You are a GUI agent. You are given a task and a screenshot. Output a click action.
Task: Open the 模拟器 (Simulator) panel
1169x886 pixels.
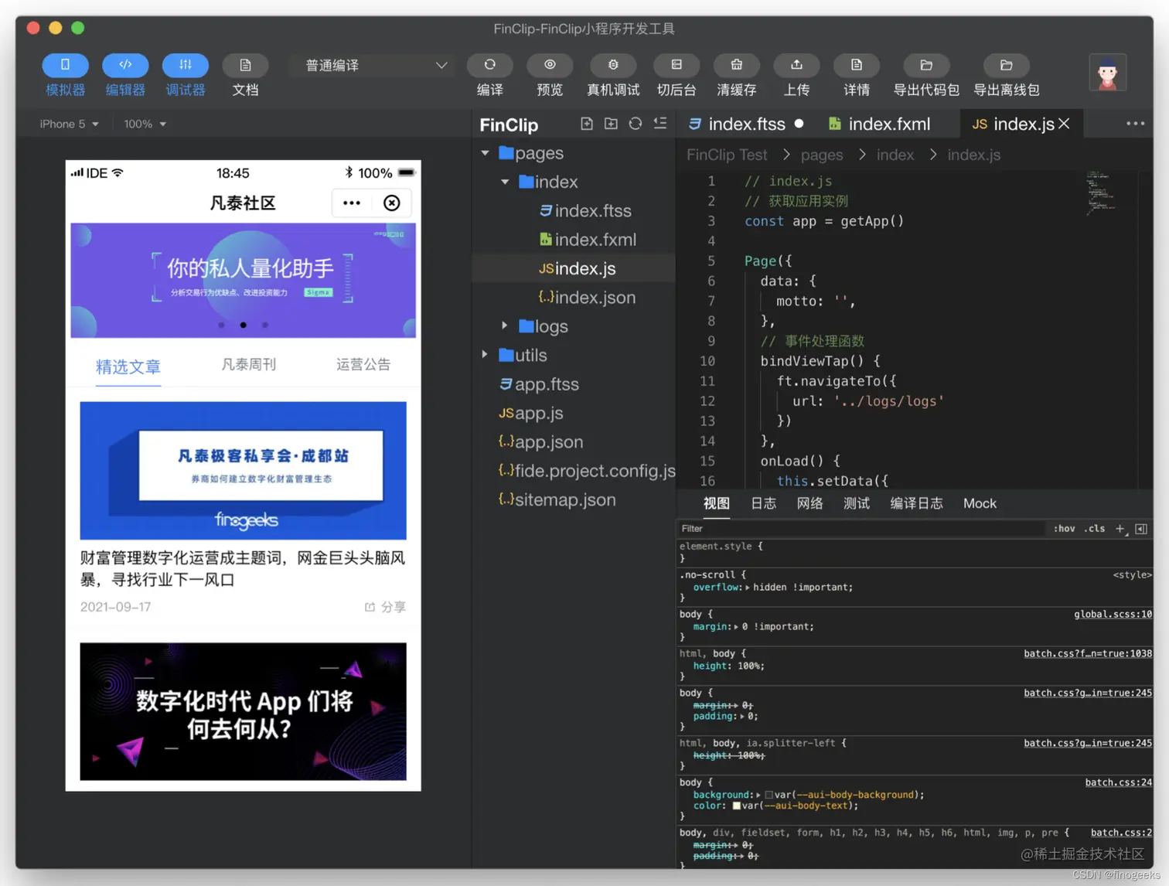[65, 75]
